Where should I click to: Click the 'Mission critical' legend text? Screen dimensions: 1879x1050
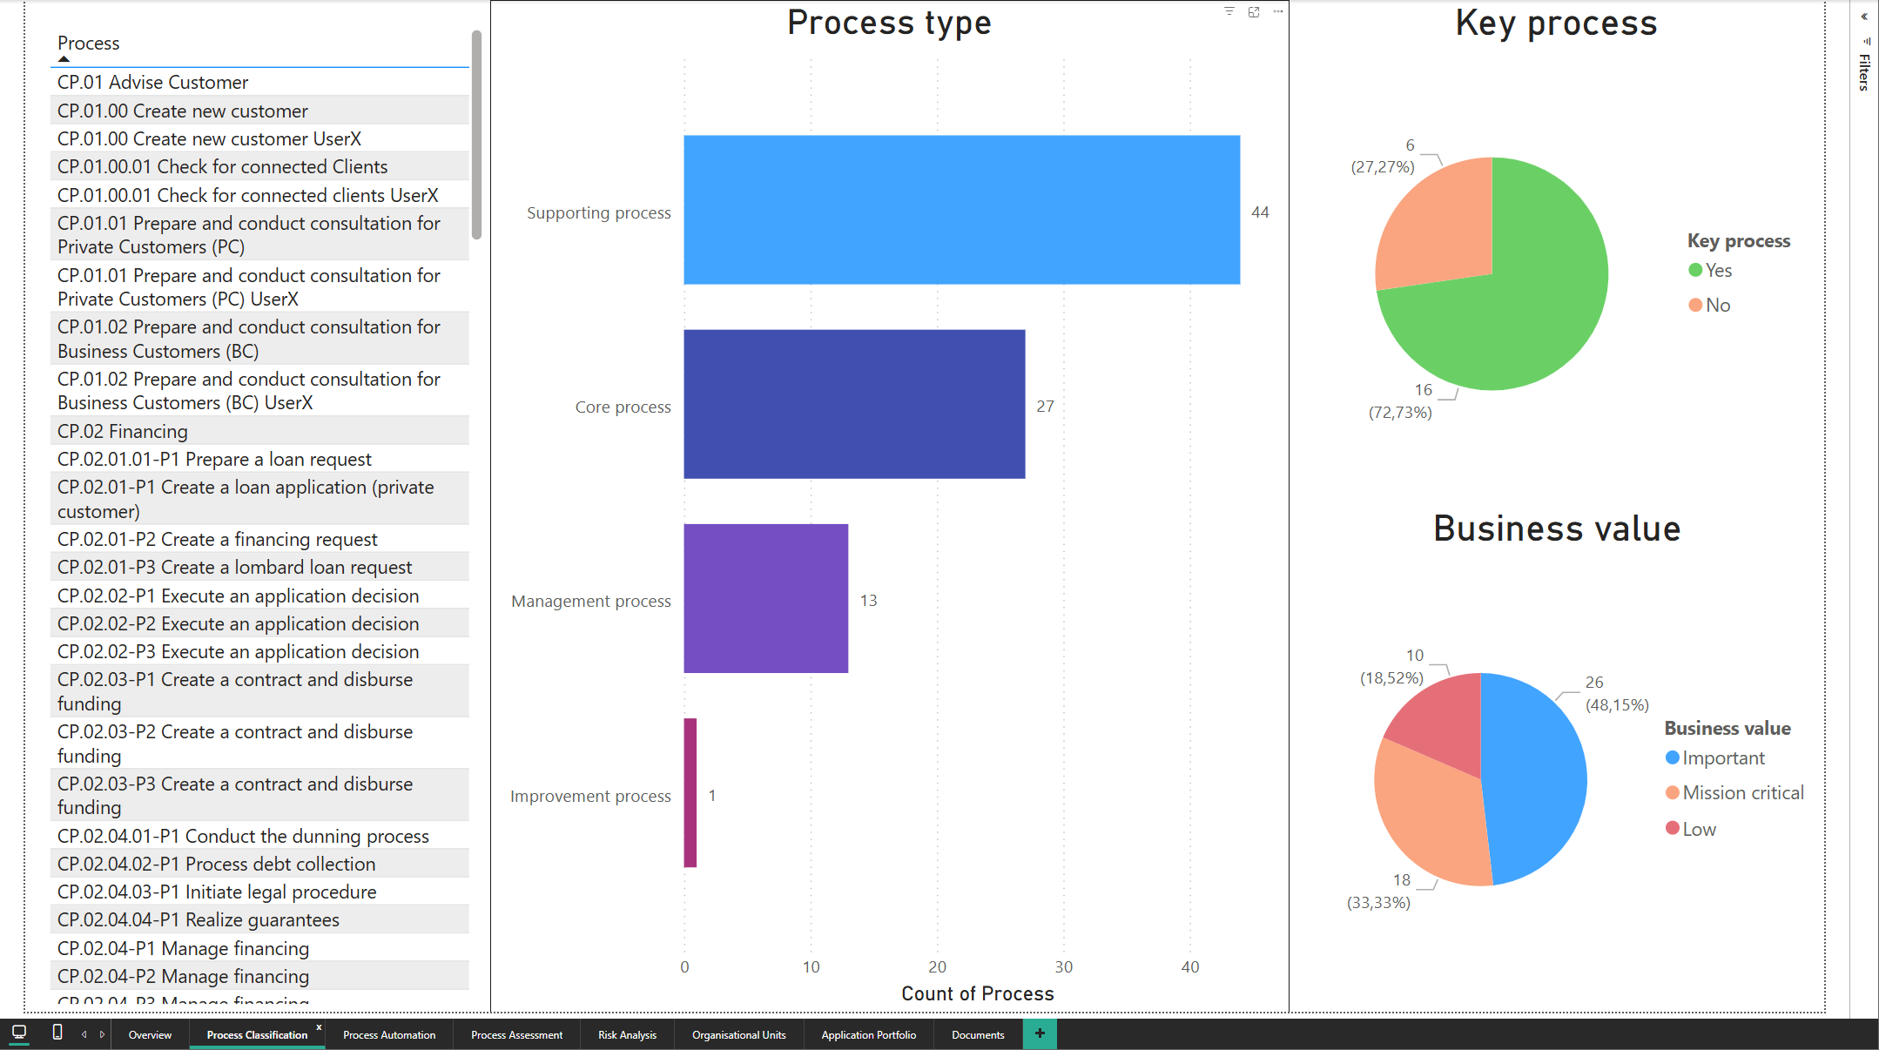[1743, 792]
